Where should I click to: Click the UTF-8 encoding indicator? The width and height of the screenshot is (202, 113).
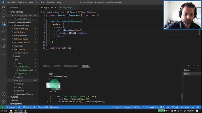[x=137, y=107]
